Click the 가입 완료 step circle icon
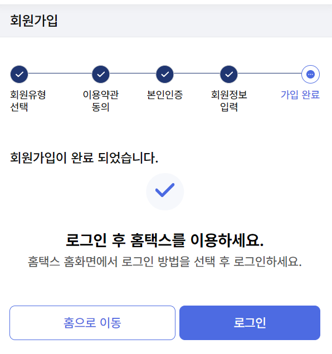332x354 pixels. pos(310,74)
